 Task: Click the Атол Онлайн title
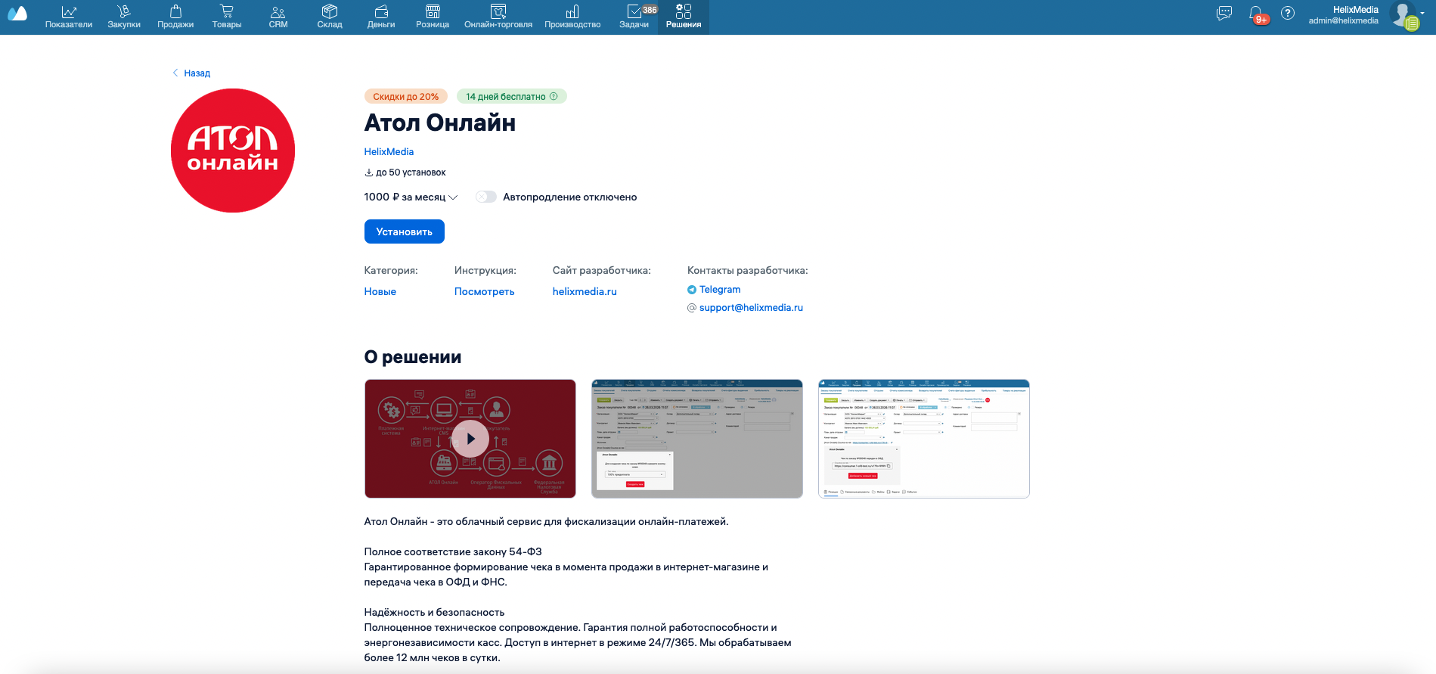440,123
